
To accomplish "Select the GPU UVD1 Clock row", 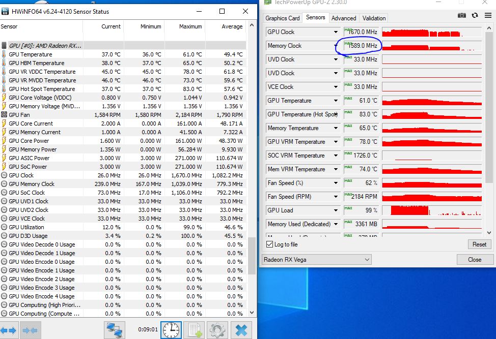I will pyautogui.click(x=123, y=201).
